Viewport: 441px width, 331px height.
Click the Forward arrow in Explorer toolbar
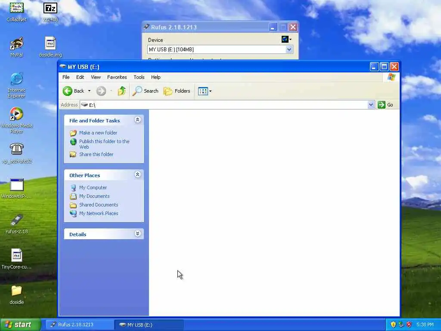point(101,91)
